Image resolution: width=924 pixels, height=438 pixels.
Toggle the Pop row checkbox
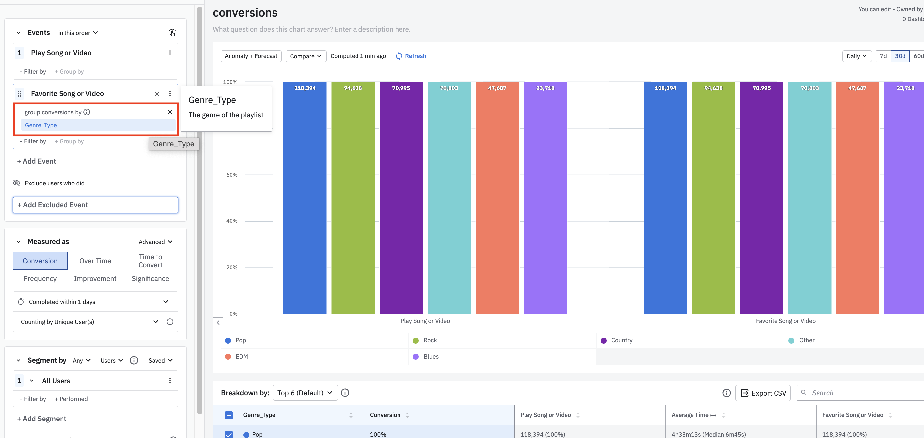coord(229,434)
